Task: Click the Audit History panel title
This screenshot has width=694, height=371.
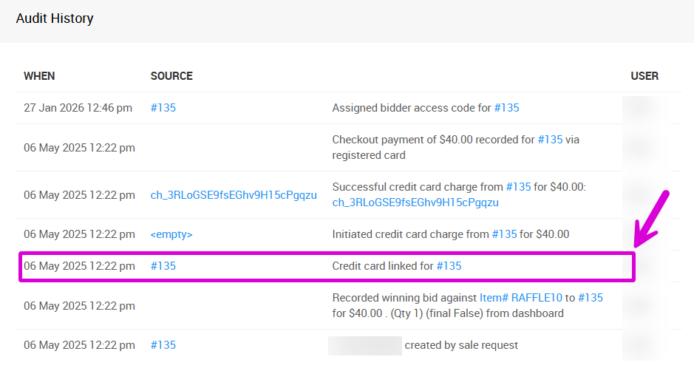Action: coord(55,18)
